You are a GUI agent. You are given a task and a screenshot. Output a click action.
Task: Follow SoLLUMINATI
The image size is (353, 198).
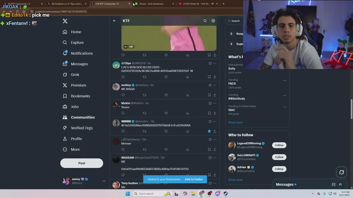279,157
